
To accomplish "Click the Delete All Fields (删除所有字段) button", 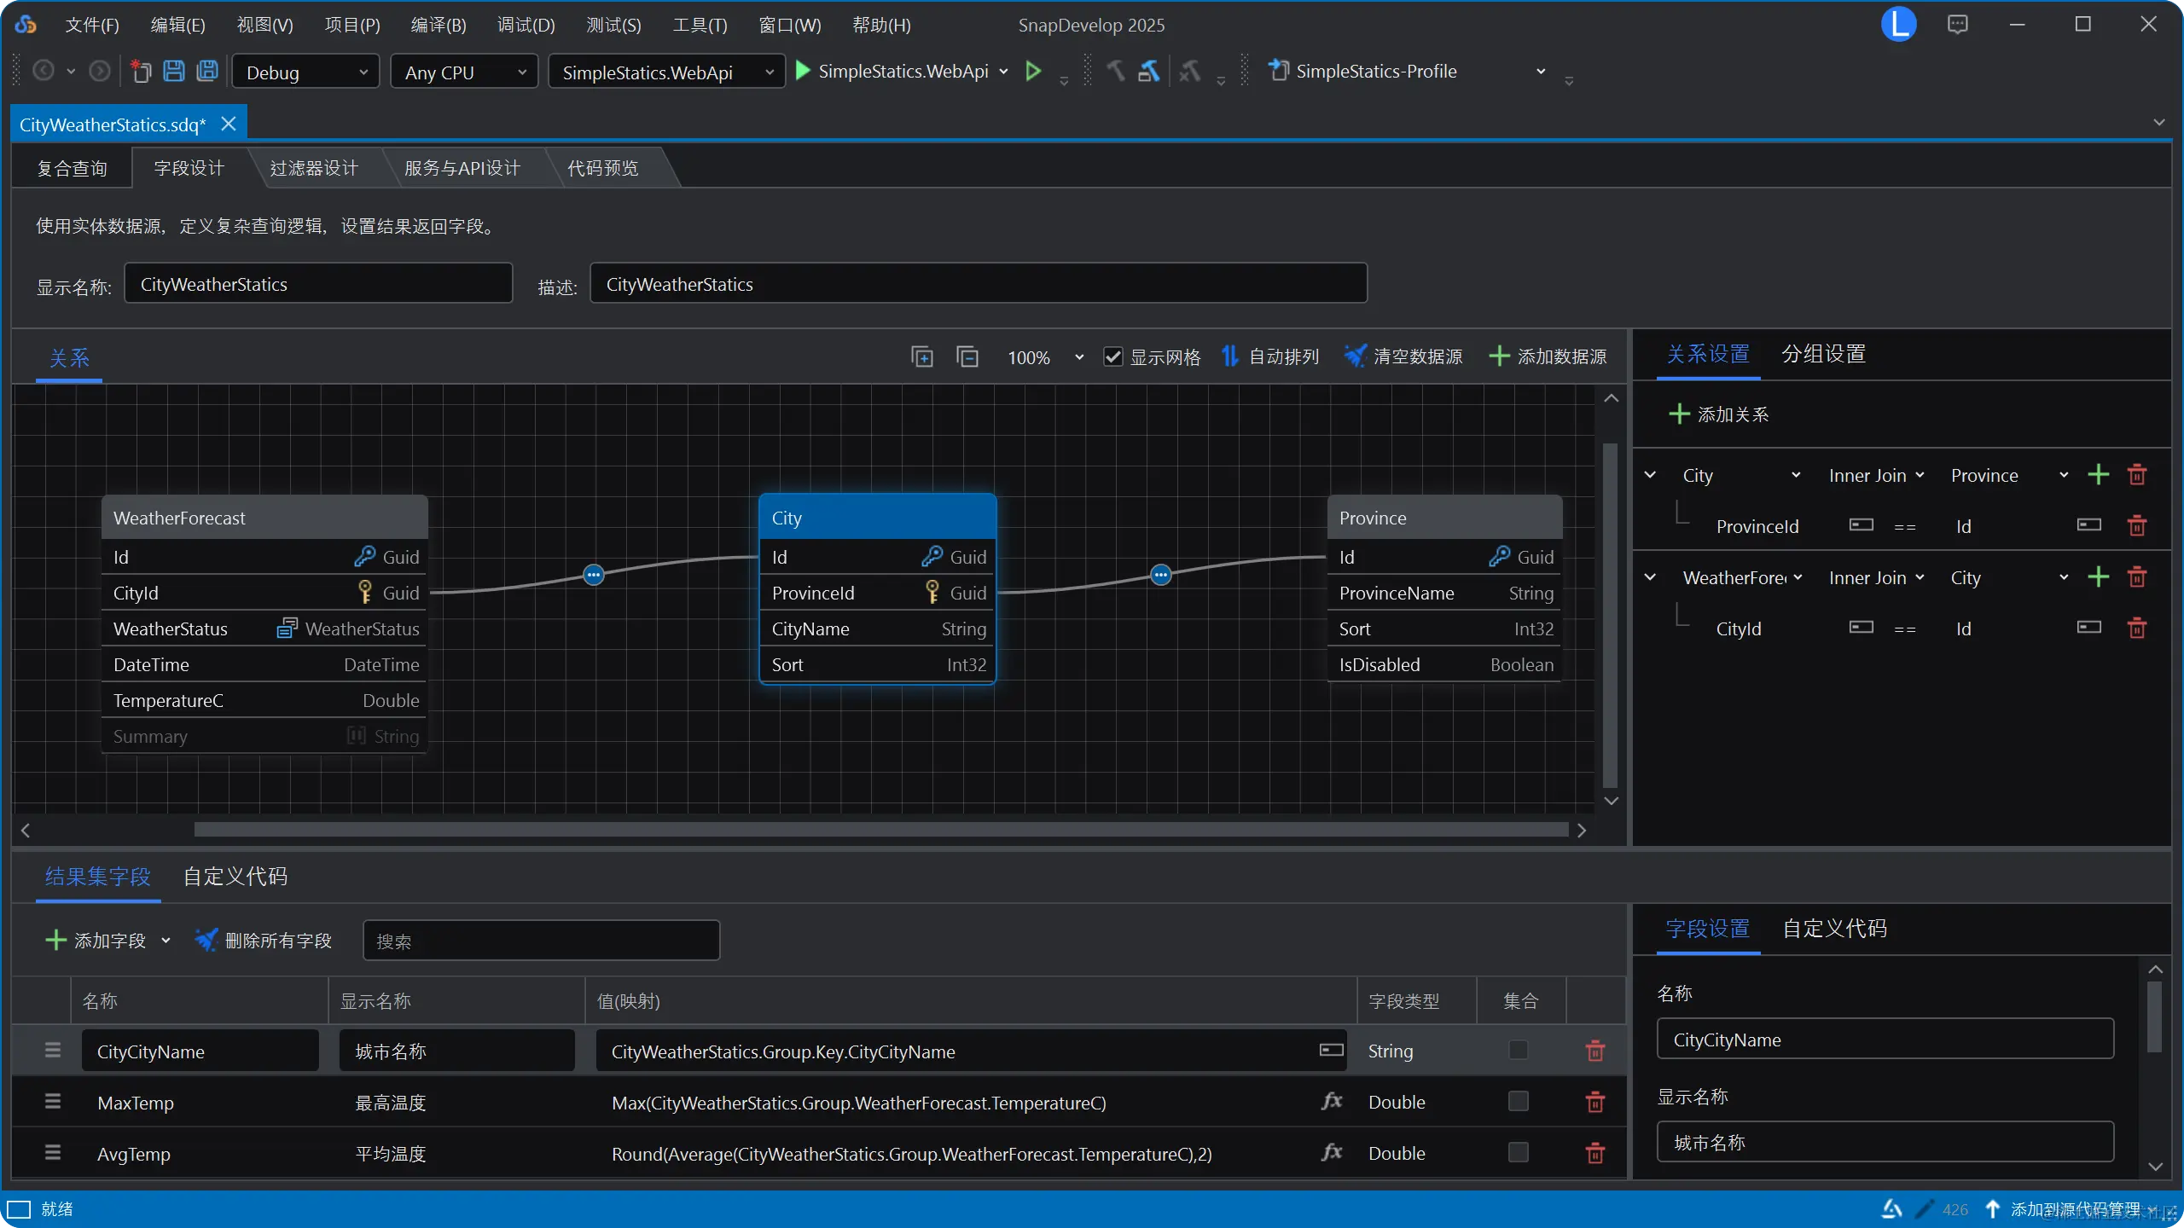I will (263, 941).
